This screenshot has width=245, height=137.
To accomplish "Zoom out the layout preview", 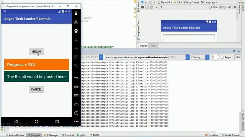I will 210,7.
